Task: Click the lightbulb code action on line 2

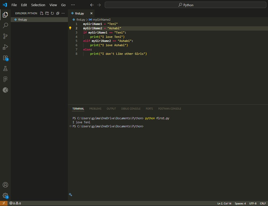Action: pyautogui.click(x=70, y=28)
